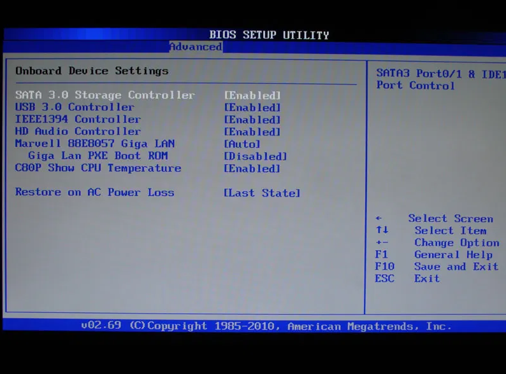Click the up-down arrows Select Item icon

[382, 231]
